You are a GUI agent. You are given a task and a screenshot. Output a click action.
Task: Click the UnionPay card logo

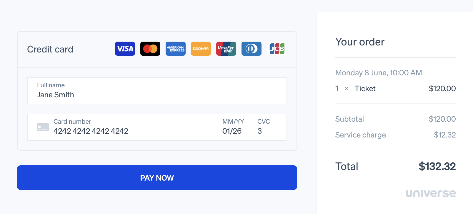(x=226, y=49)
